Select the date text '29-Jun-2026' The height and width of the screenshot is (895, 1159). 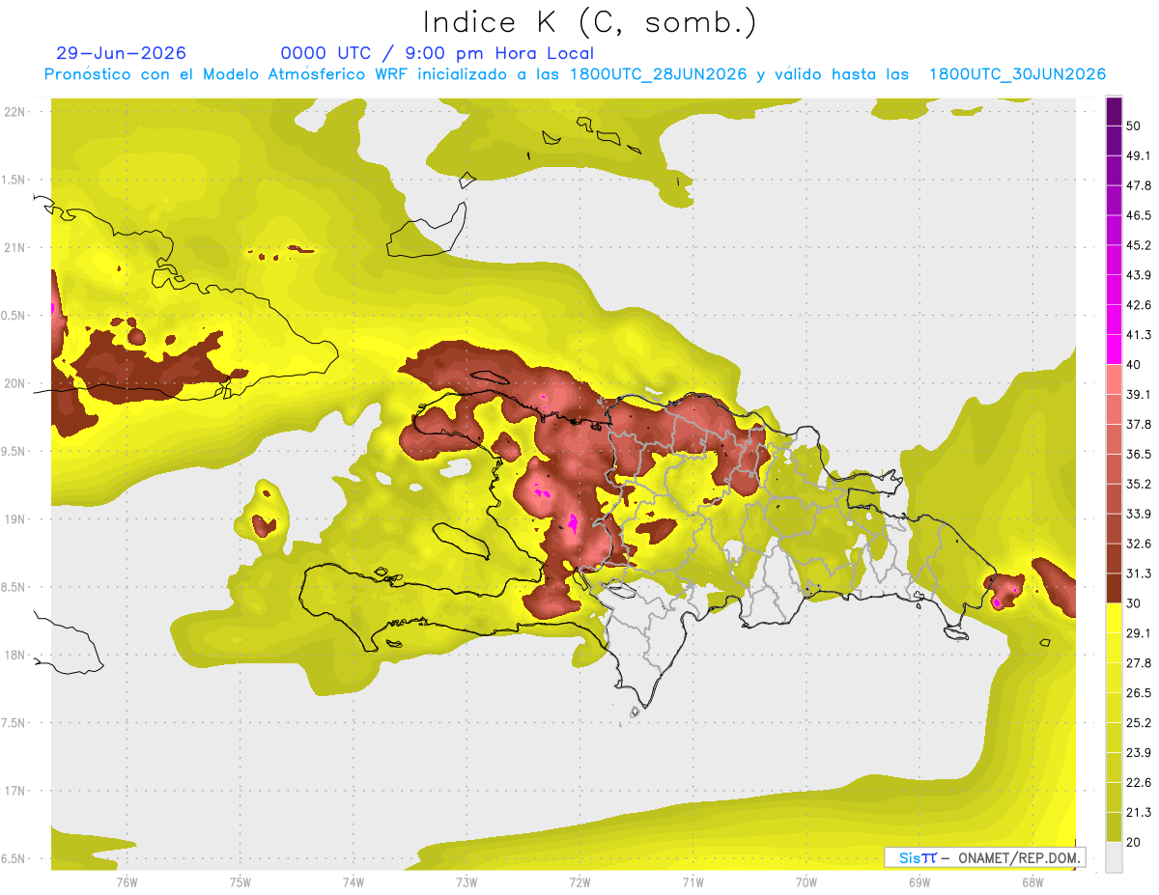pyautogui.click(x=122, y=53)
